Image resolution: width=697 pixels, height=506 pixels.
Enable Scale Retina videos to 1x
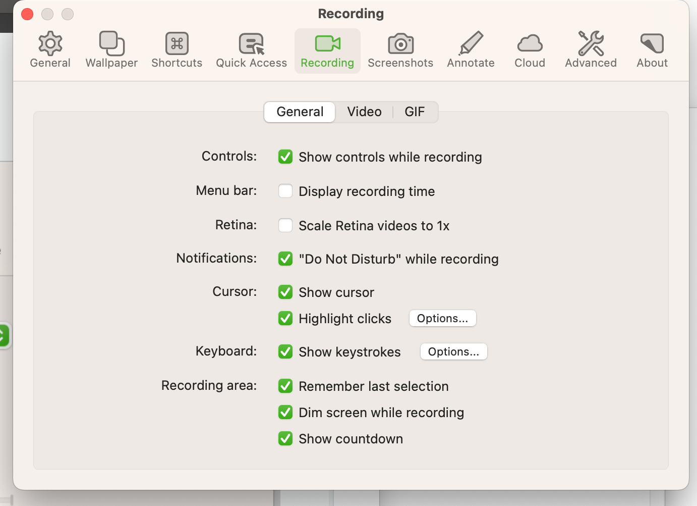pos(285,225)
